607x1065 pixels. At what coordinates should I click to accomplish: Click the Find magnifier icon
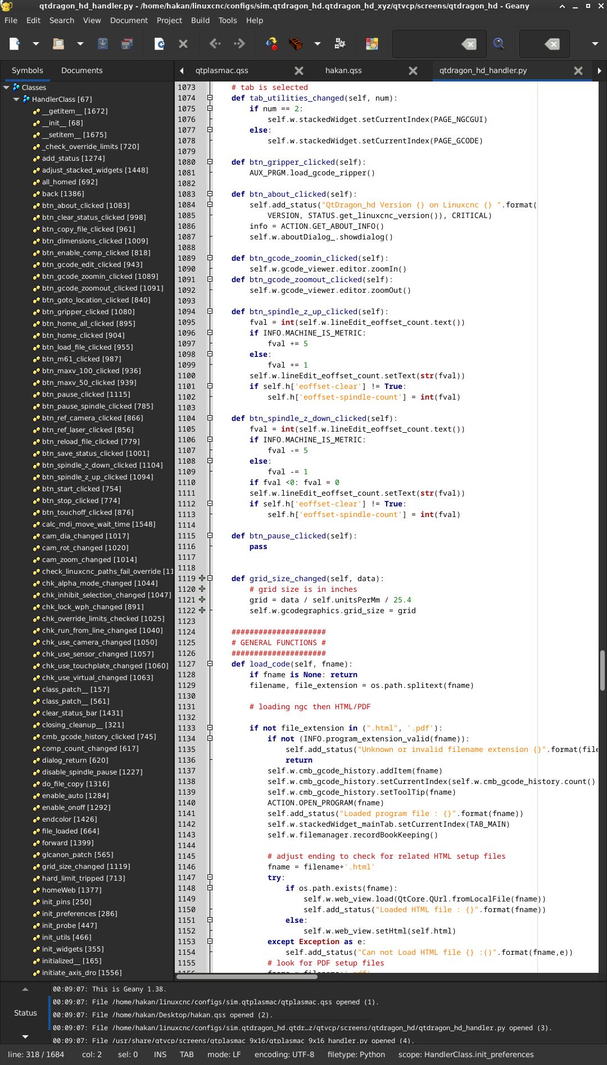click(499, 44)
